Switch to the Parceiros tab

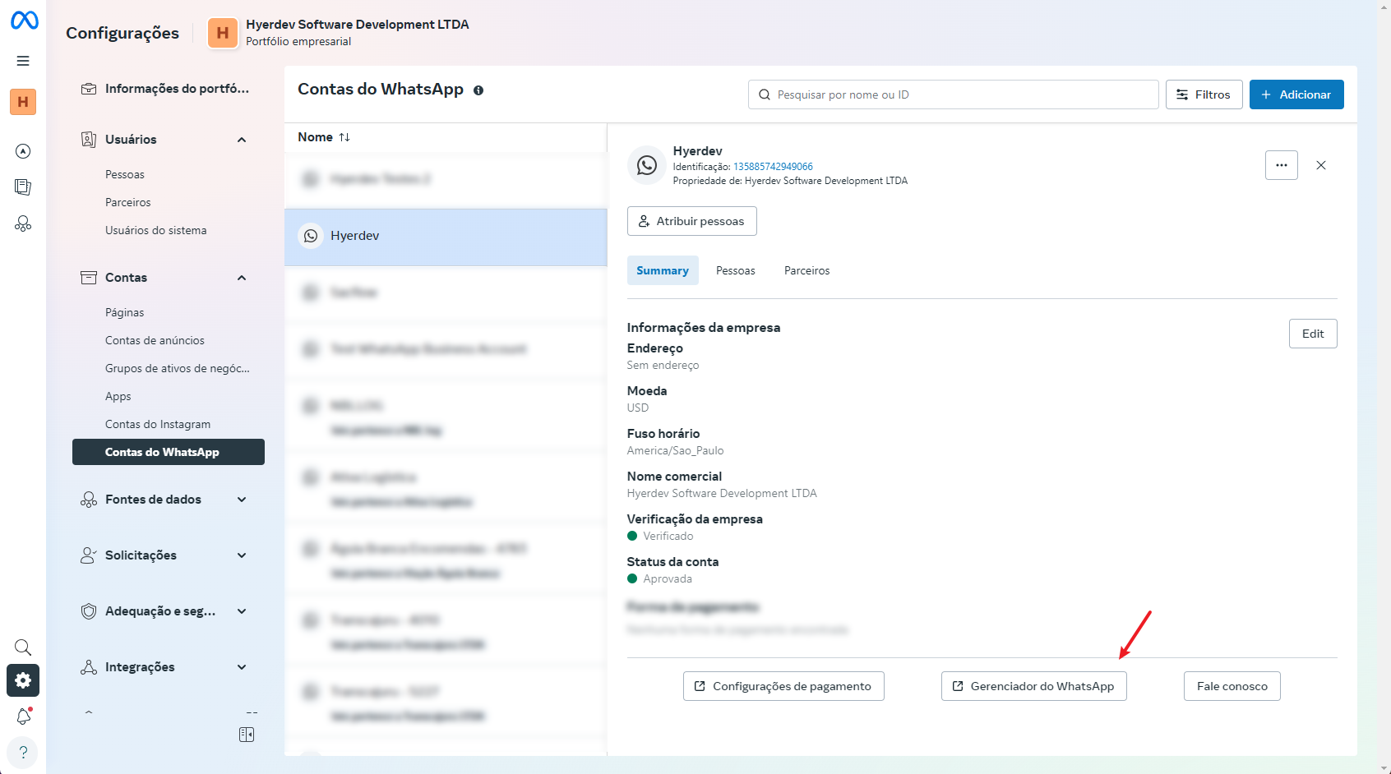[x=806, y=270]
